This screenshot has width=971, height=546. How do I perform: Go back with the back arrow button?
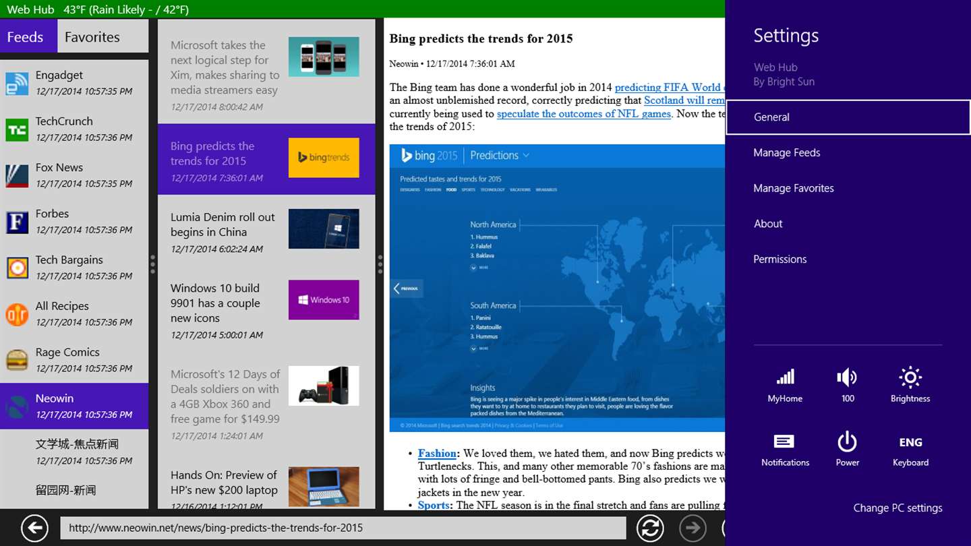click(34, 528)
